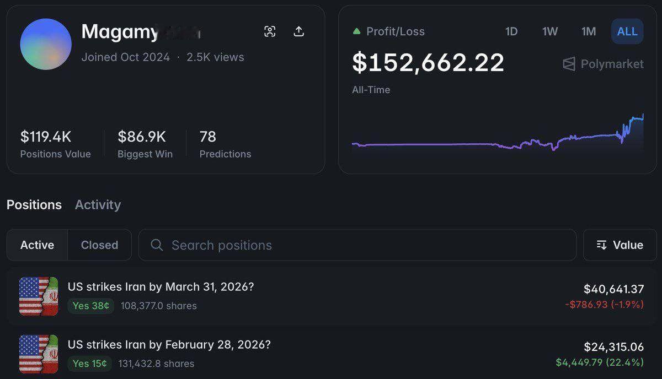
Task: Click the share profile upload icon
Action: coord(298,31)
